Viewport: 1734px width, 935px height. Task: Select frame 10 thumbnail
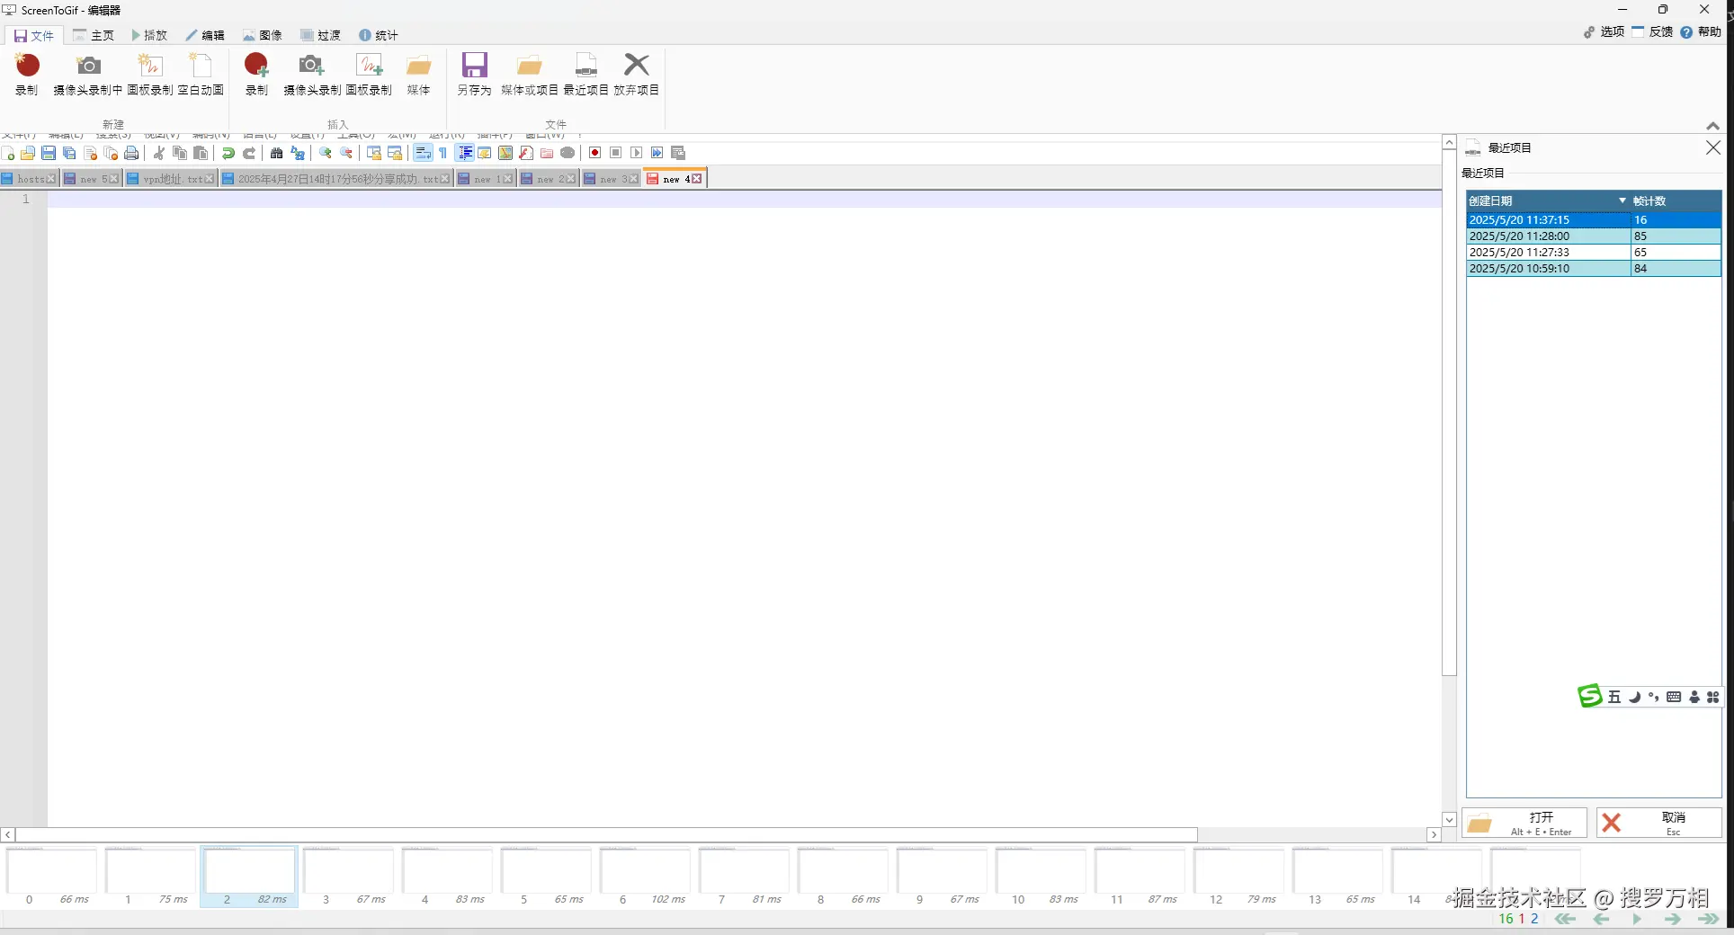coord(1041,877)
